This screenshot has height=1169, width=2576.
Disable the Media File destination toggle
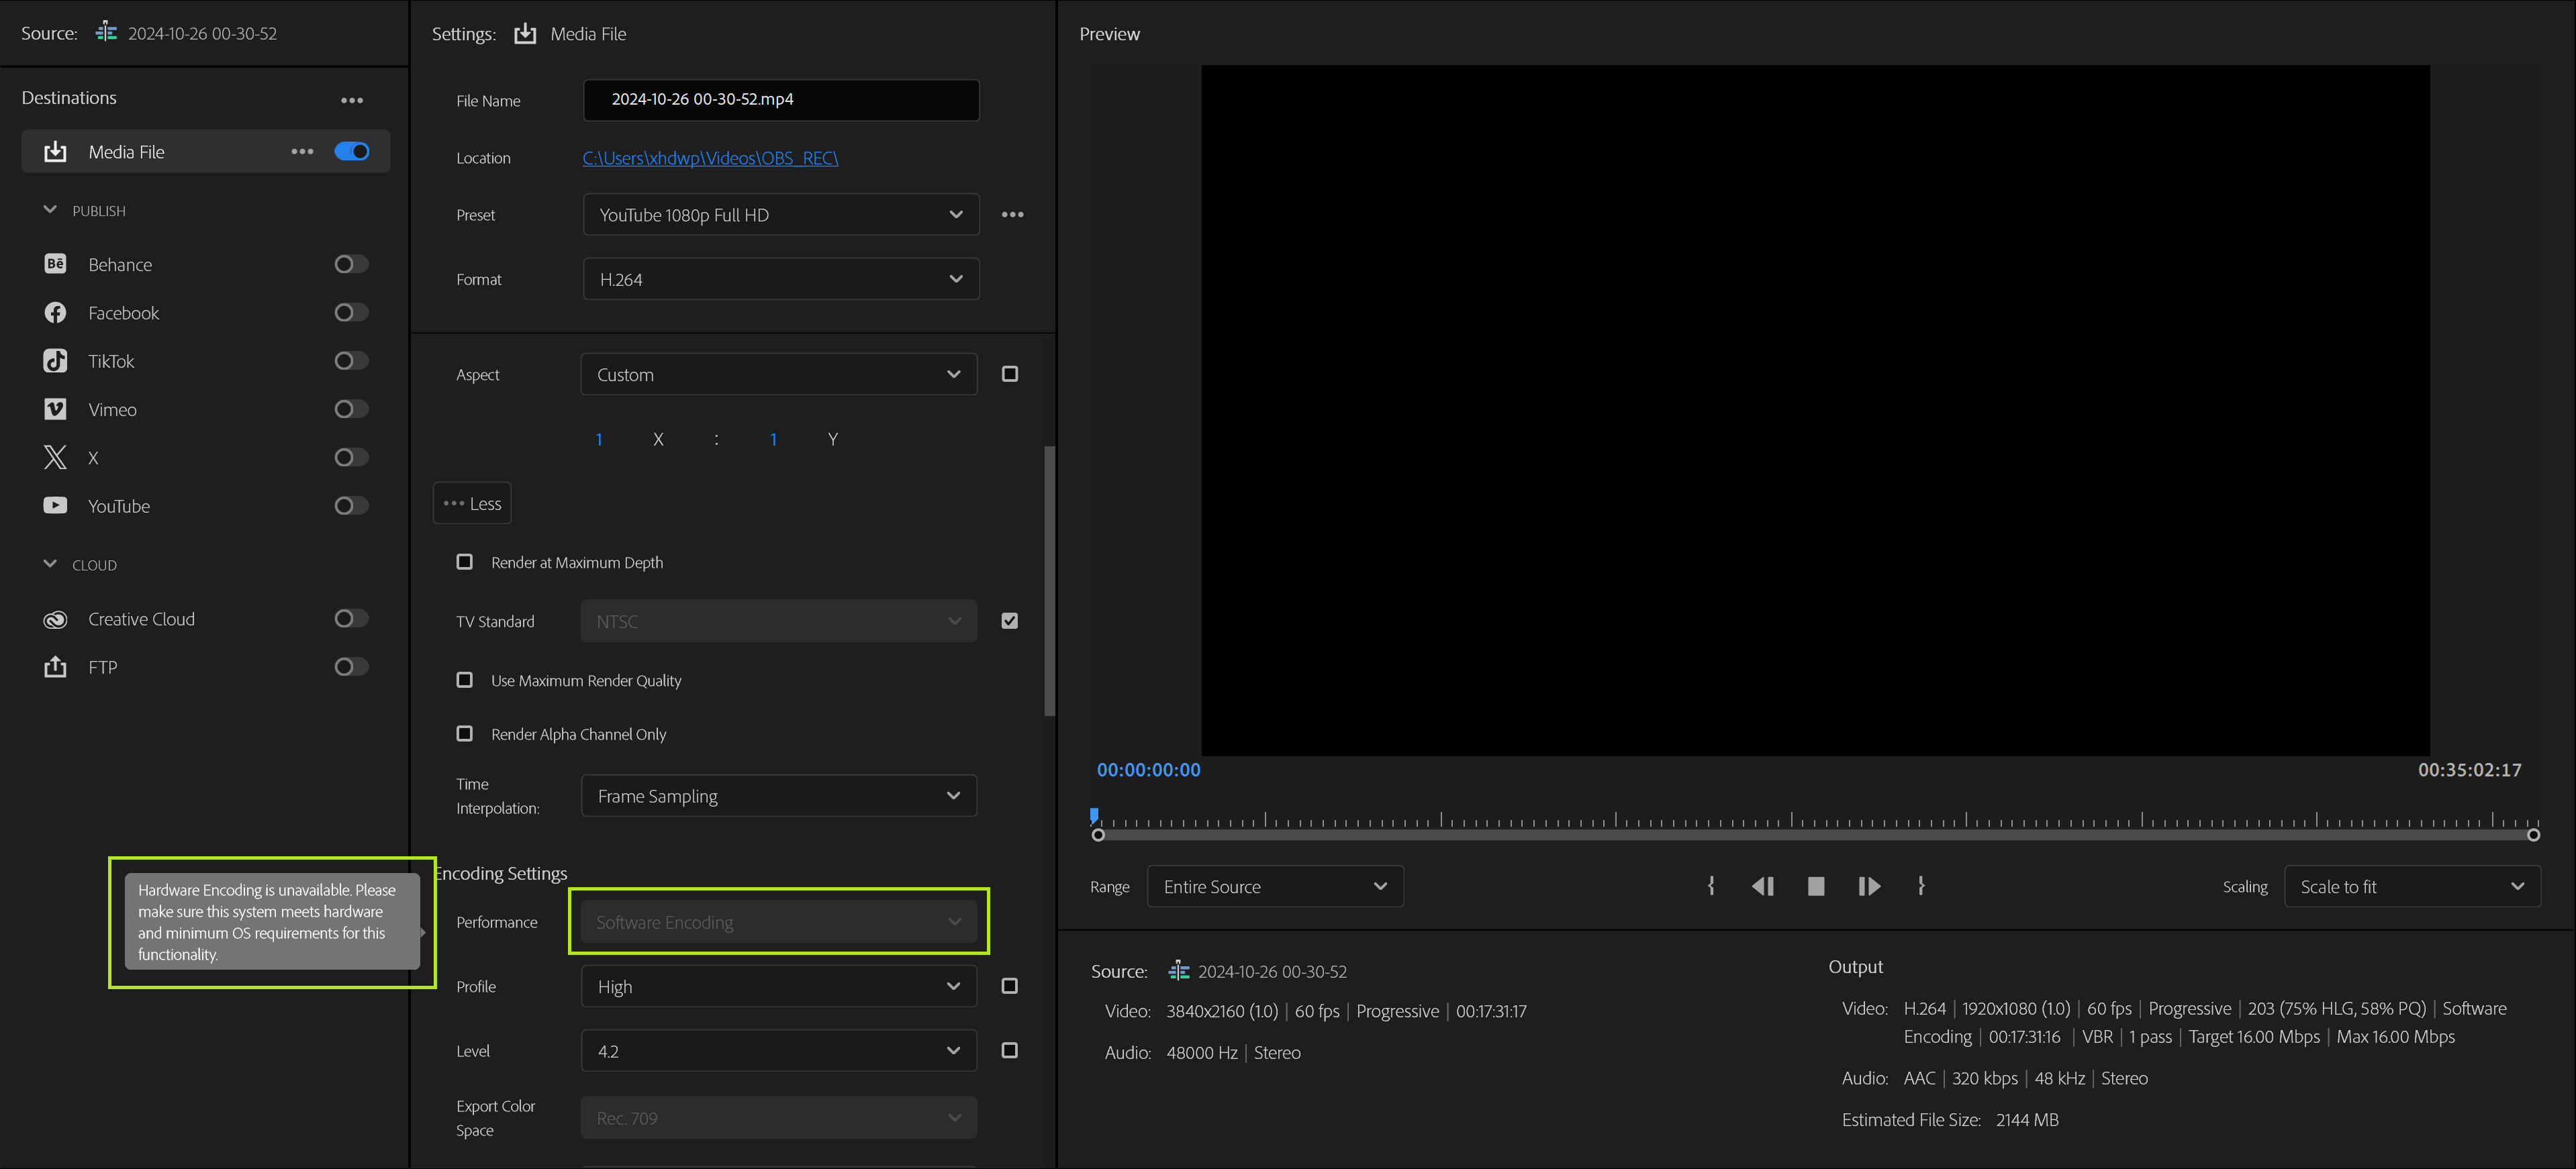point(352,152)
